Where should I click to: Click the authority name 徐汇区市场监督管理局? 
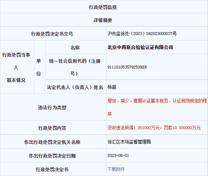[x=129, y=142]
